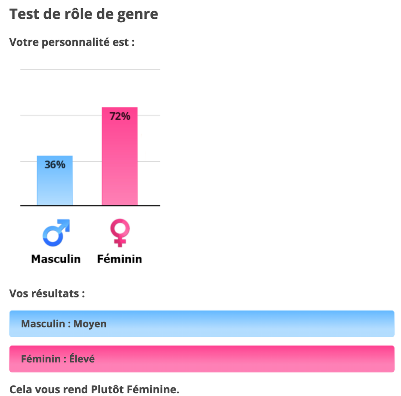Click the Vos résultats heading
Screen dimensions: 401x396
click(47, 293)
